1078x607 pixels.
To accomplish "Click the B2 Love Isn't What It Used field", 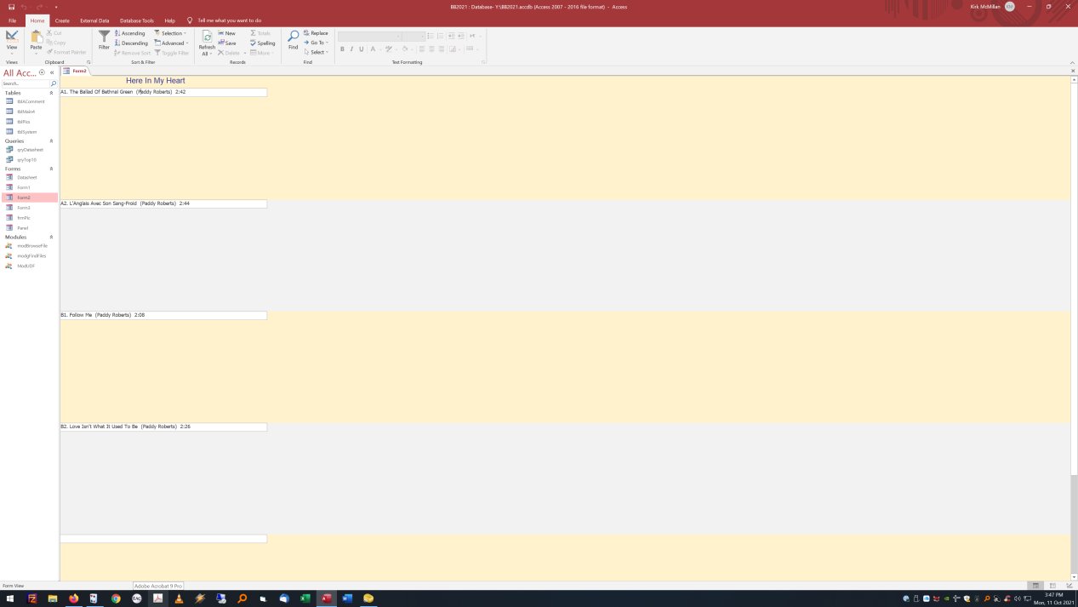I will click(x=163, y=427).
